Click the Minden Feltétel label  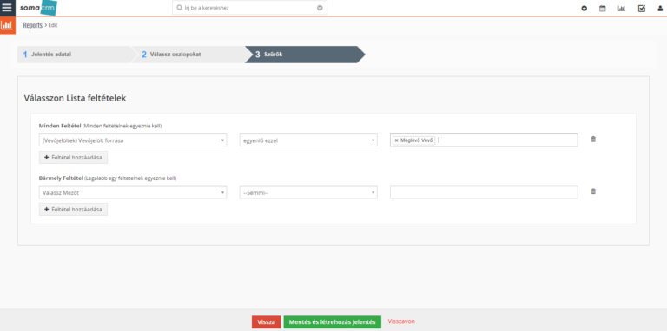[x=60, y=126]
